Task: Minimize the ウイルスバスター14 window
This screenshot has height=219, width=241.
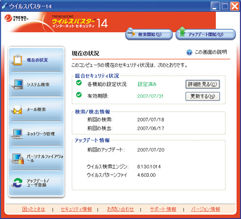Action: coord(215,6)
